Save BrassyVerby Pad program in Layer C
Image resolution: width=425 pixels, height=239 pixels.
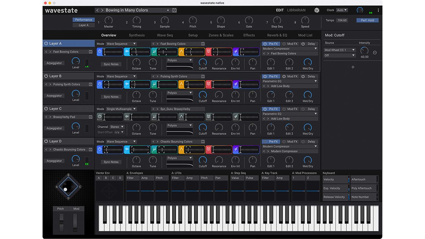pyautogui.click(x=91, y=117)
